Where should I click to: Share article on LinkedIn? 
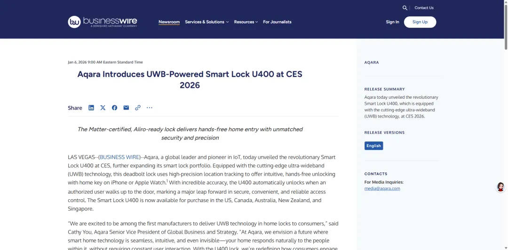(x=91, y=108)
